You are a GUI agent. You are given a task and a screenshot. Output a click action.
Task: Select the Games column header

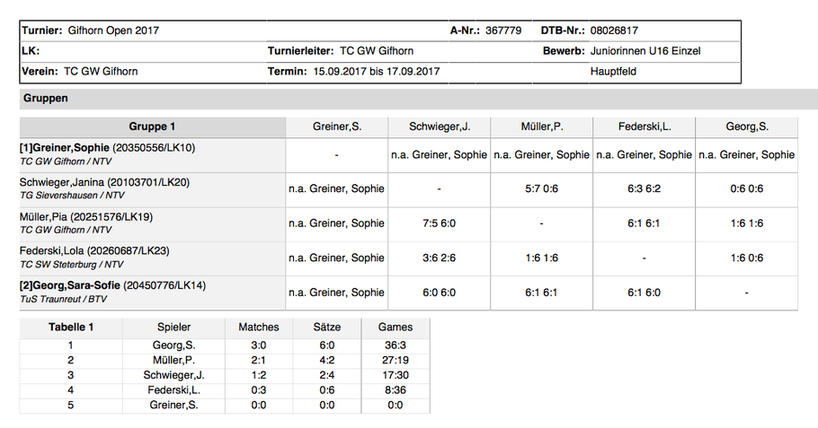pyautogui.click(x=396, y=328)
